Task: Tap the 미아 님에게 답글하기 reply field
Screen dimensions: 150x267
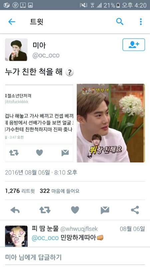Action: (x=75, y=257)
